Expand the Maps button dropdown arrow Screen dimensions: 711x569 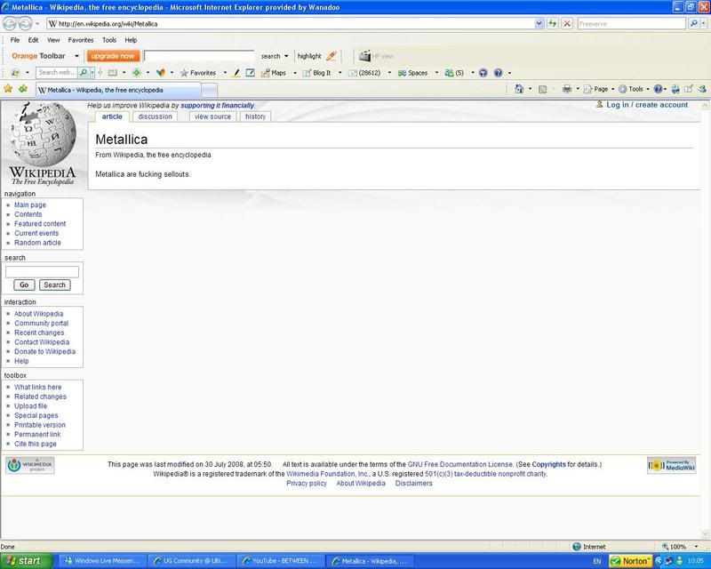[x=295, y=73]
